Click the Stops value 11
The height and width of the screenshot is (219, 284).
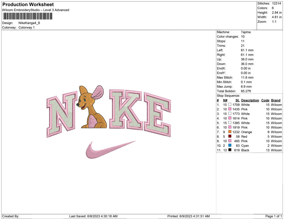click(242, 41)
